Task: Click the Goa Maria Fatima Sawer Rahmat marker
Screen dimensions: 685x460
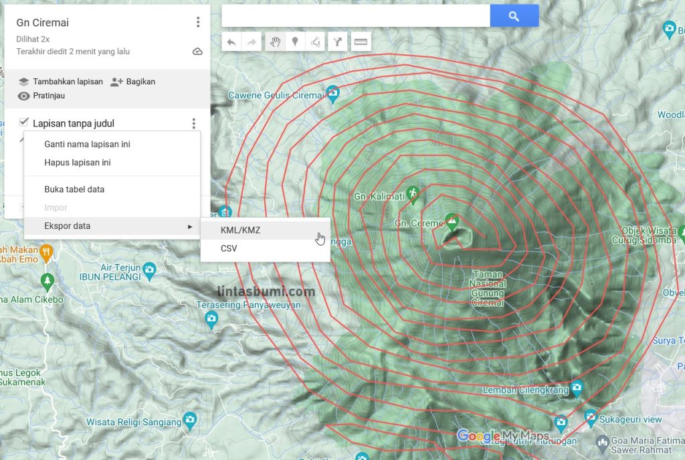Action: 603,443
